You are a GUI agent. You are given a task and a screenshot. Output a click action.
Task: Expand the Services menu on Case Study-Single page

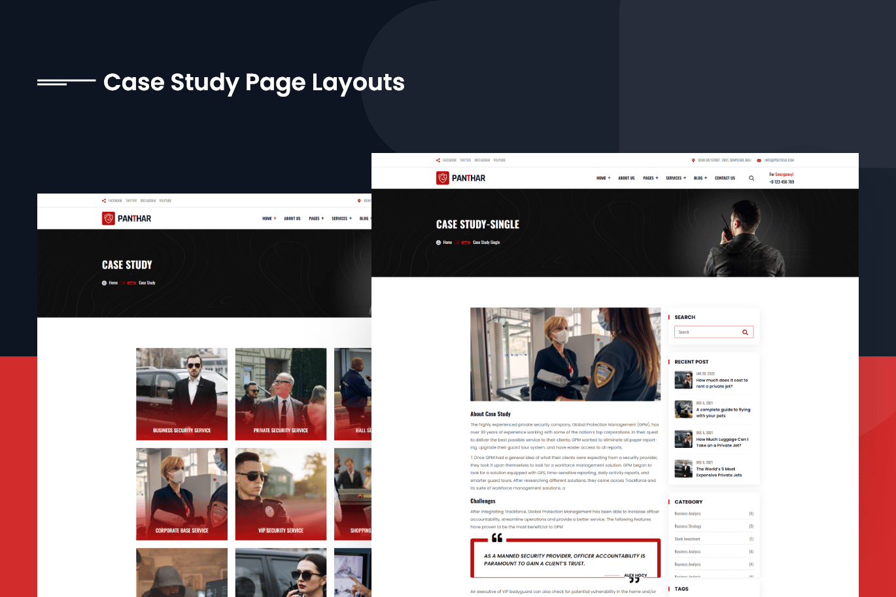click(676, 178)
